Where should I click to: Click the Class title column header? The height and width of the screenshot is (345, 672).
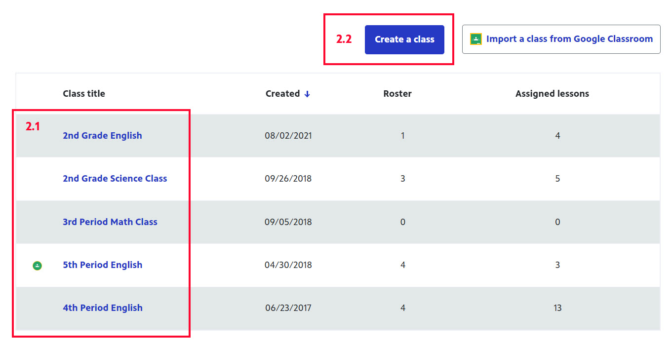point(84,94)
